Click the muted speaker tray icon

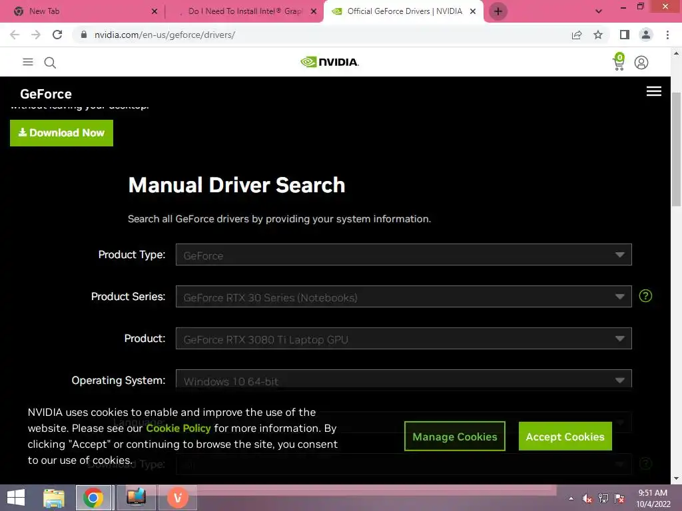[587, 498]
